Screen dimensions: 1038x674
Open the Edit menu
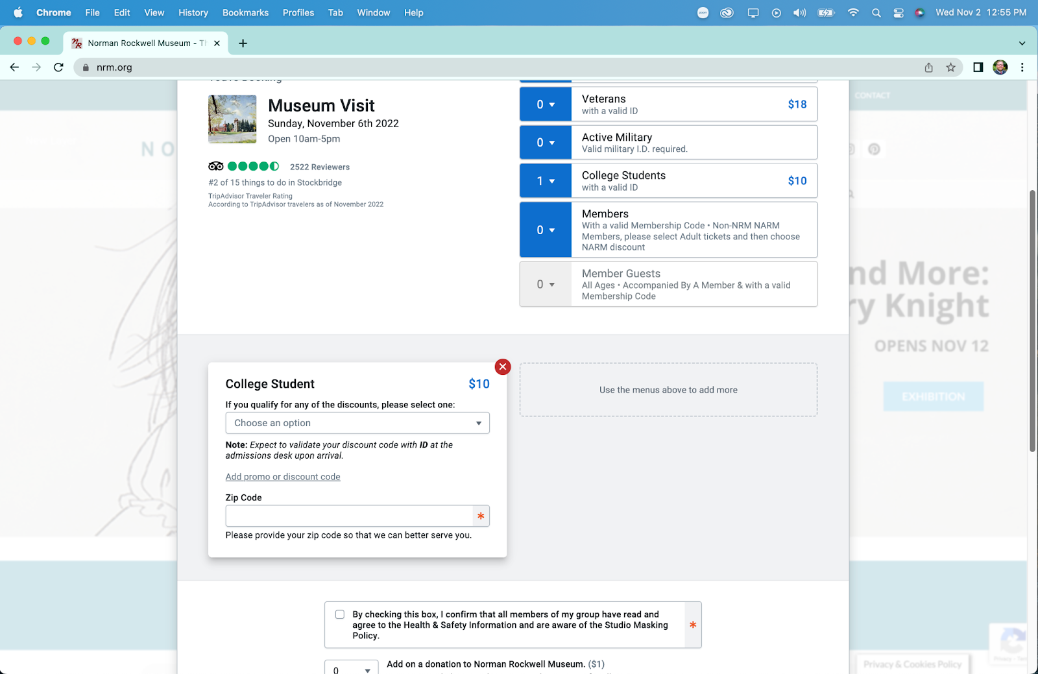(122, 12)
